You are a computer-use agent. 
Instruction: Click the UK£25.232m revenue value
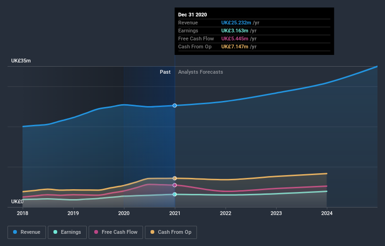pyautogui.click(x=236, y=23)
